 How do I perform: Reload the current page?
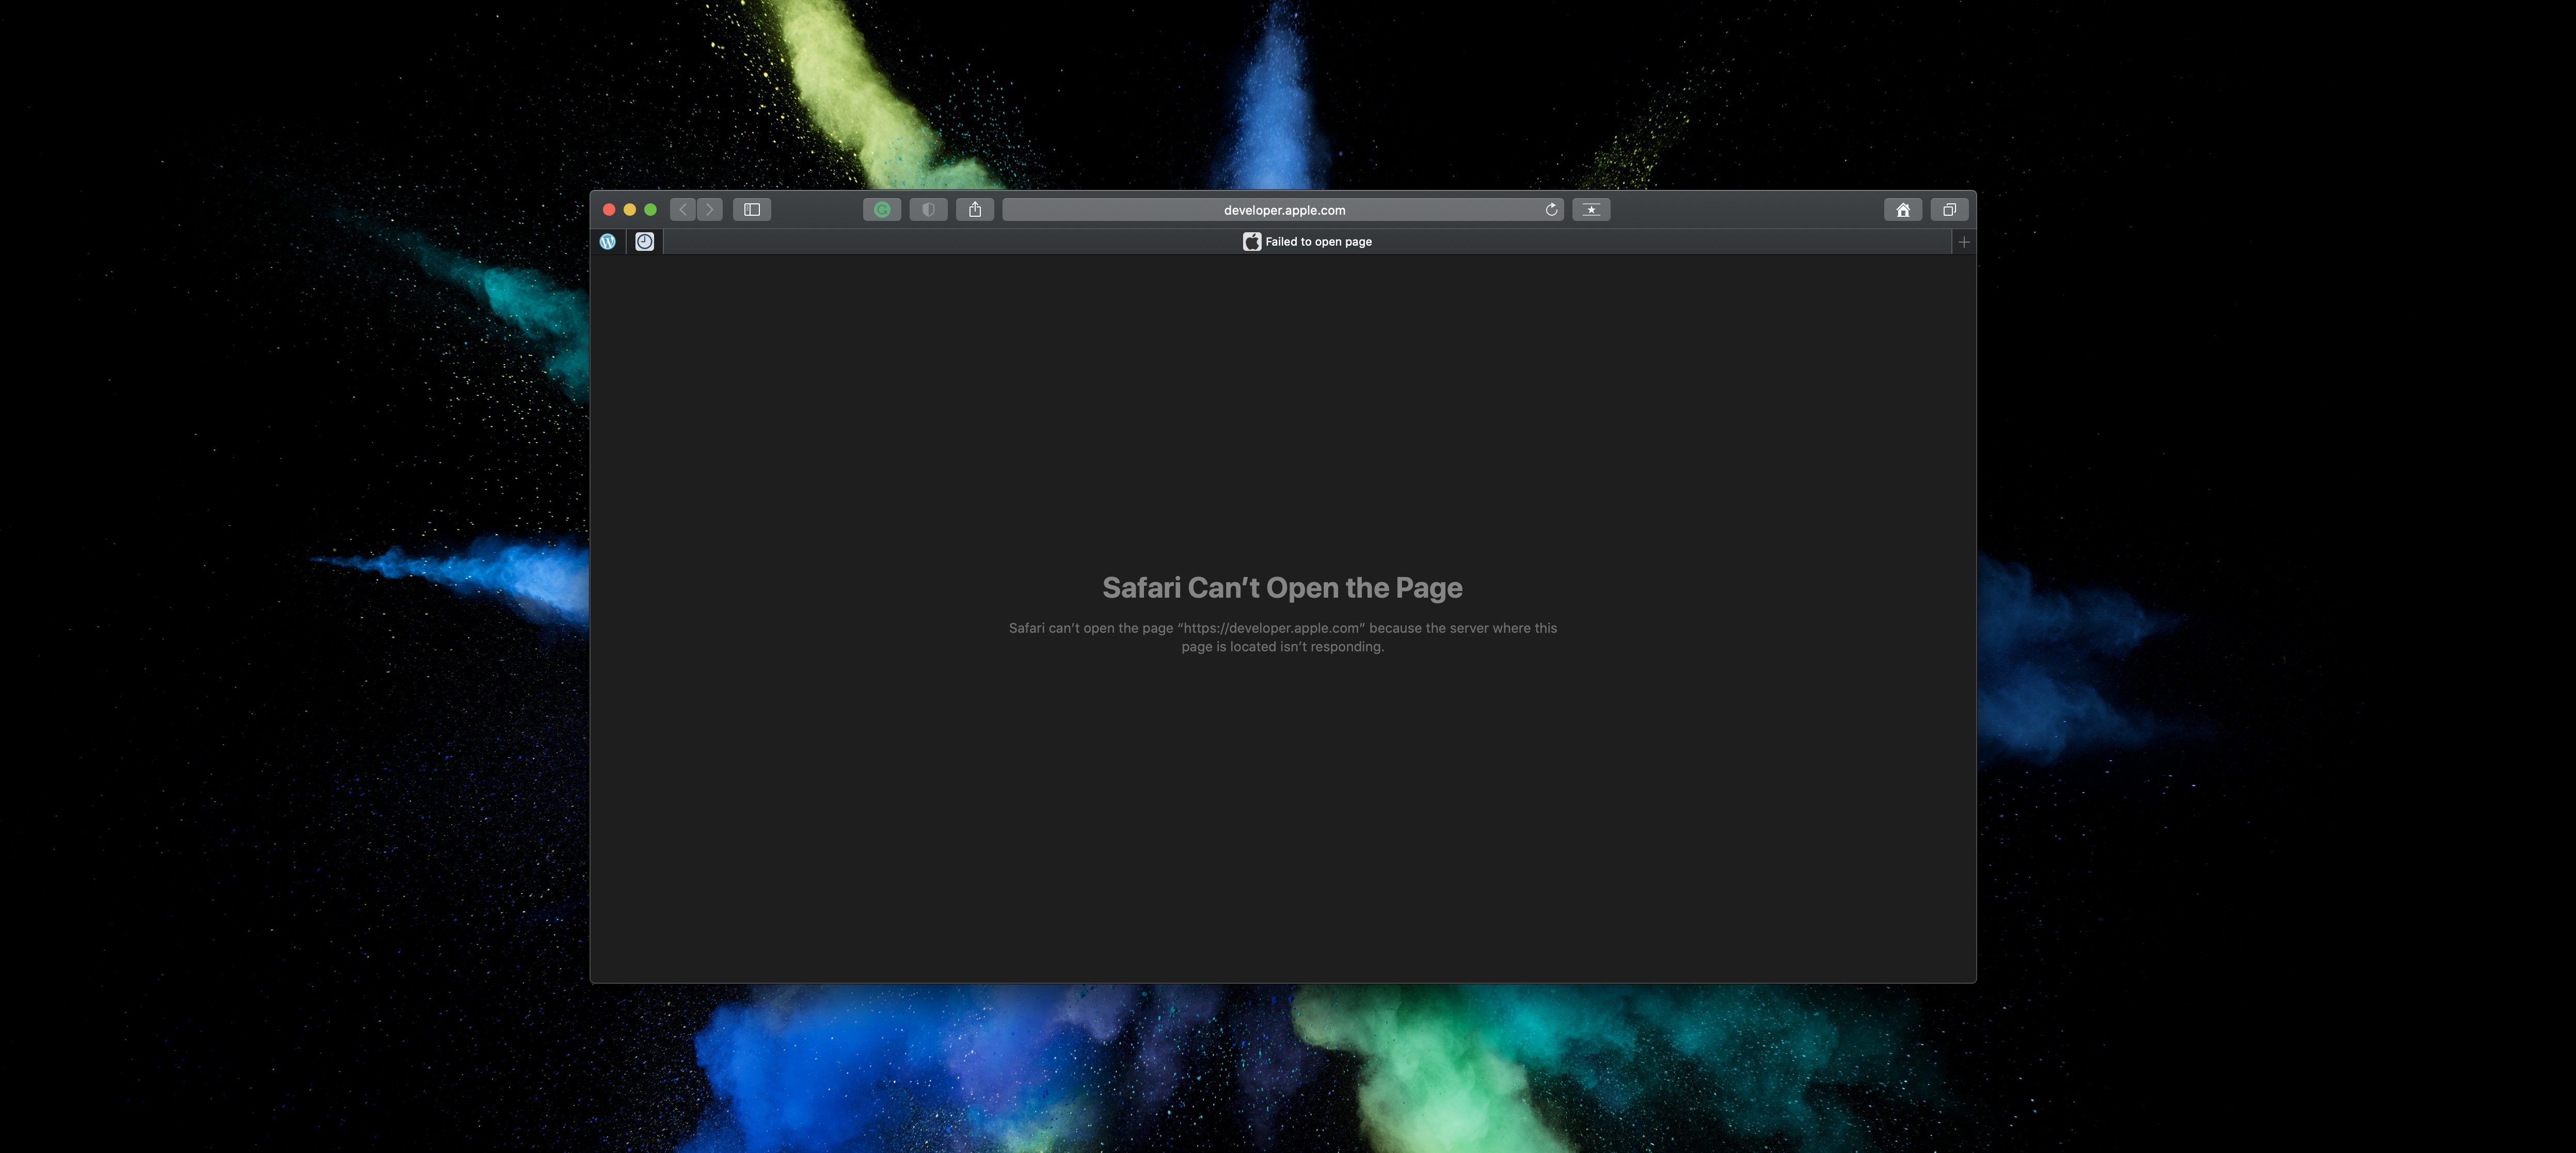click(x=1551, y=210)
